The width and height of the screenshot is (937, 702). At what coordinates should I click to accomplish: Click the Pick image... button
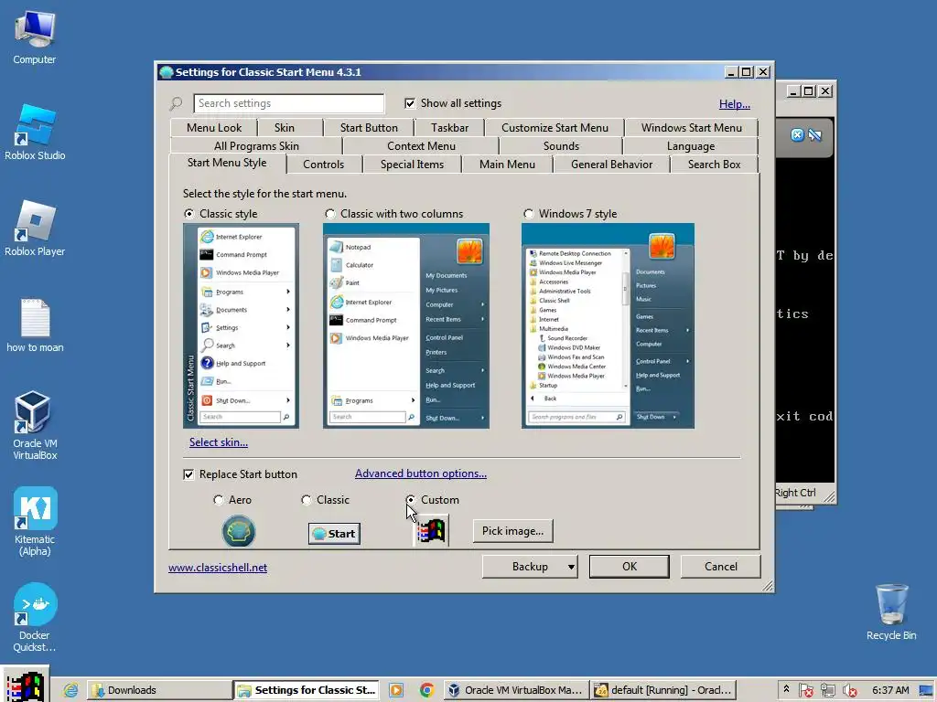512,531
